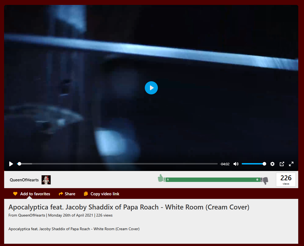The image size is (304, 246).
Task: Adjust the blue volume slider
Action: (x=254, y=164)
